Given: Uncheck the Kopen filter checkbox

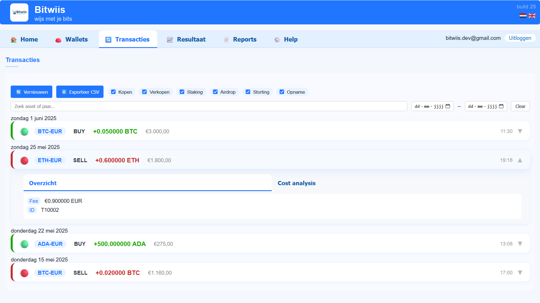Looking at the screenshot, I should [113, 92].
